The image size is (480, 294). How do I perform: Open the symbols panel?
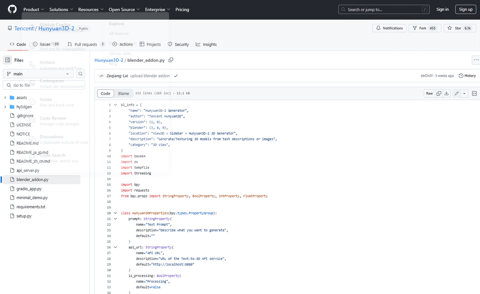coord(474,93)
